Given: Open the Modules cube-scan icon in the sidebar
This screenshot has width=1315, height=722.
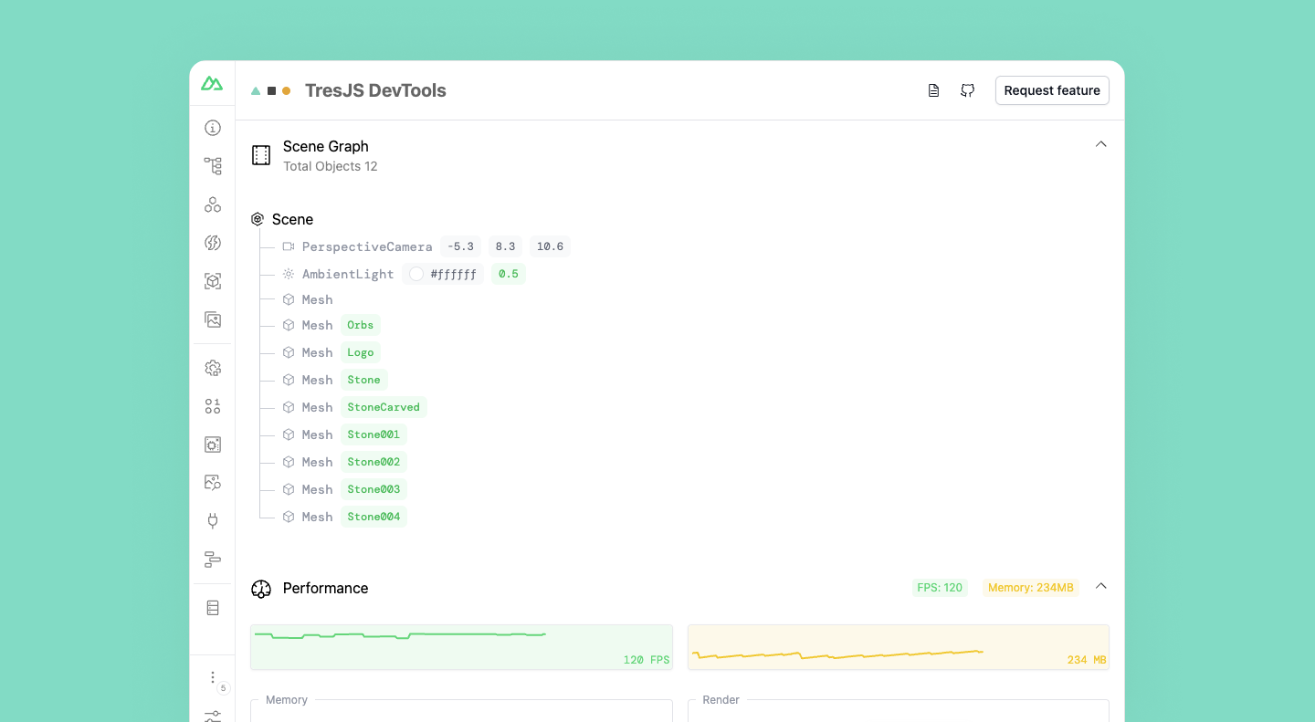Looking at the screenshot, I should click(213, 281).
